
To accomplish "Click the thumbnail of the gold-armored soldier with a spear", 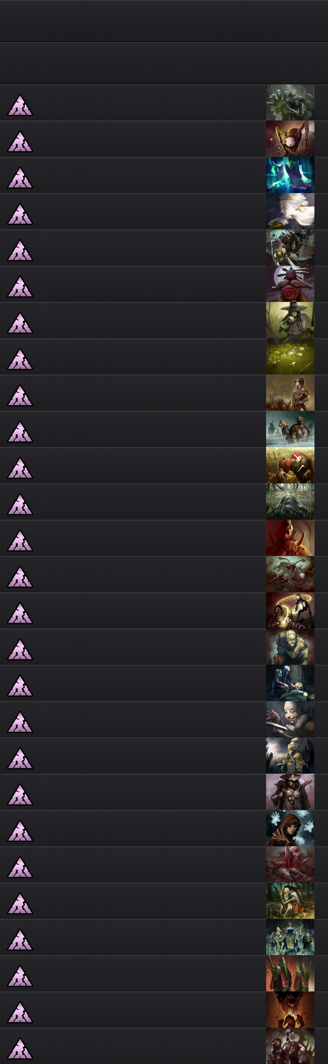I will coord(290,756).
